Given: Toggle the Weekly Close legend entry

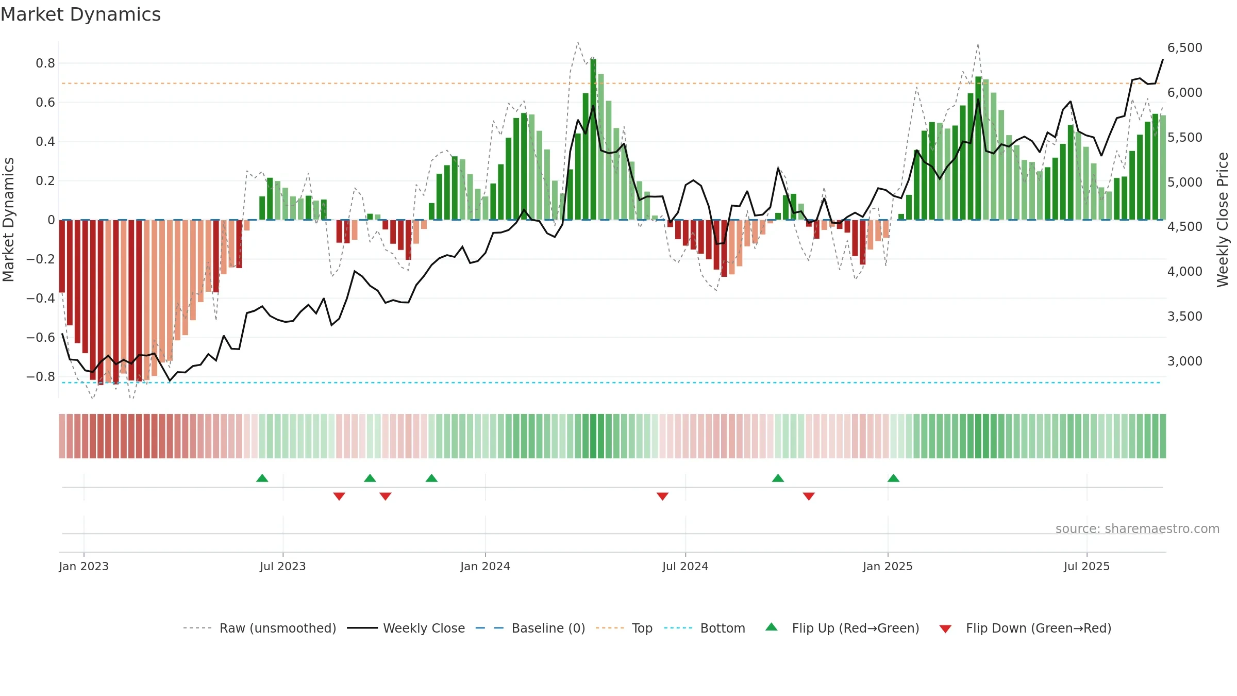Looking at the screenshot, I should (406, 628).
